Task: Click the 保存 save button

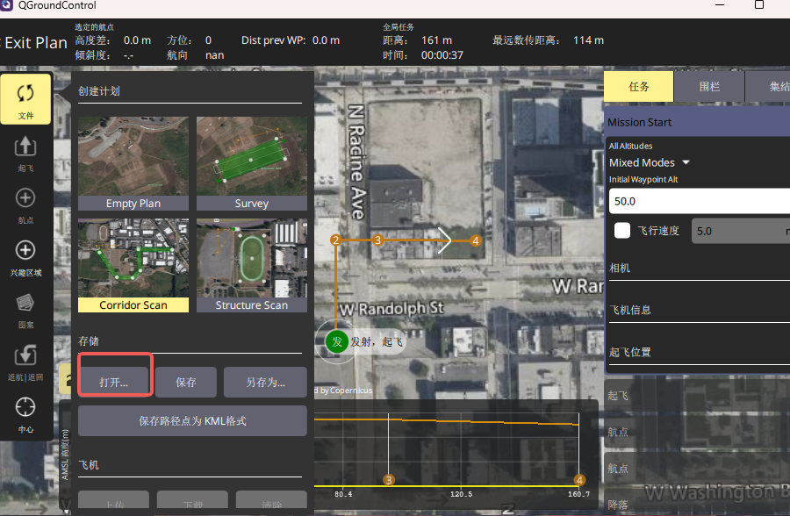Action: [186, 382]
